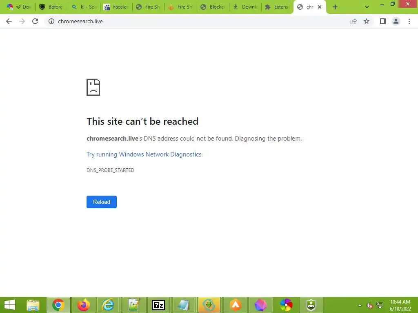Open the colorful pinwheel taskbar app
This screenshot has height=313, width=418.
286,305
